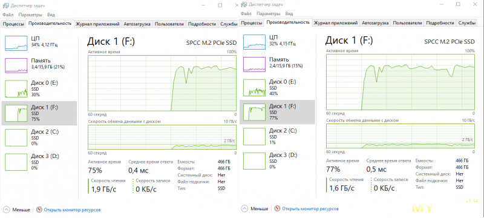Open Память graph thumbnail in left window
The image size is (484, 218).
16,65
